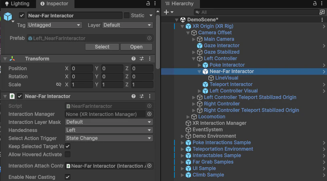Select EventSystem in Hierarchy
Image resolution: width=327 pixels, height=181 pixels.
208,130
